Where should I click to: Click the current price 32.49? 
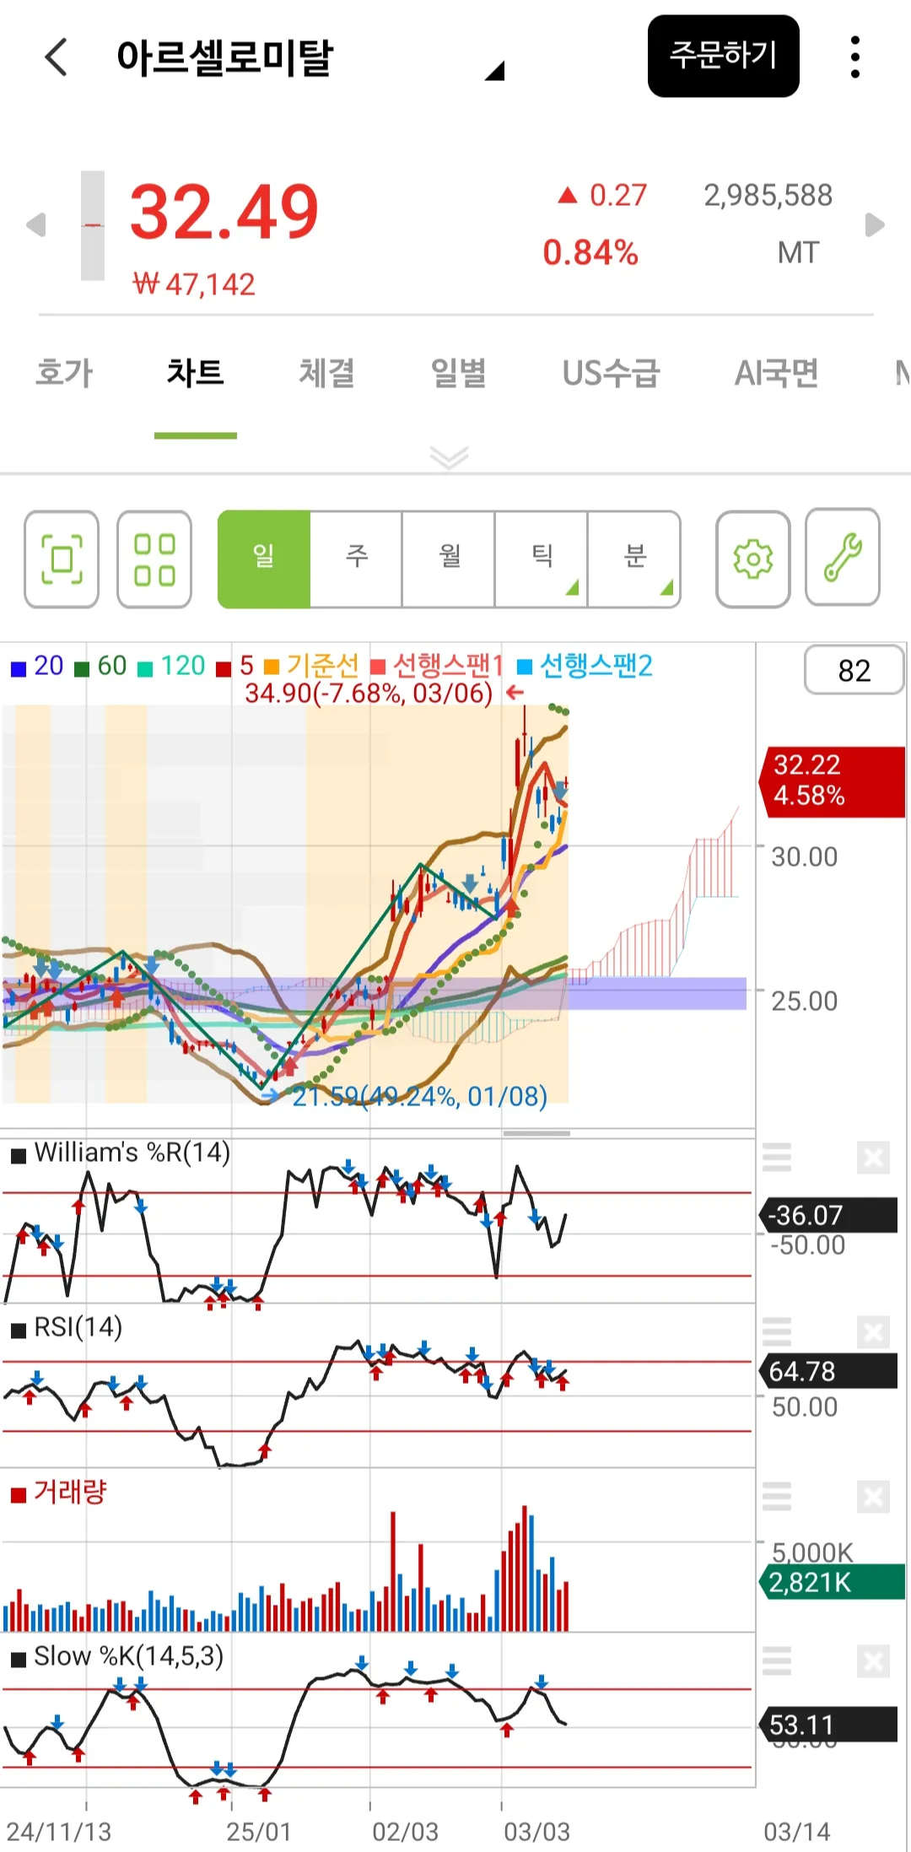tap(224, 211)
